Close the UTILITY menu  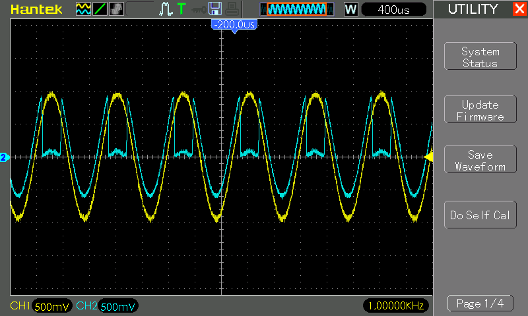[x=519, y=9]
